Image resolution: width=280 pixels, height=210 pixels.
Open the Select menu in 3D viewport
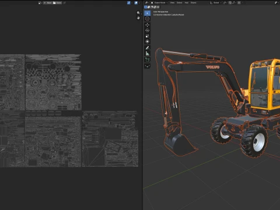point(179,3)
